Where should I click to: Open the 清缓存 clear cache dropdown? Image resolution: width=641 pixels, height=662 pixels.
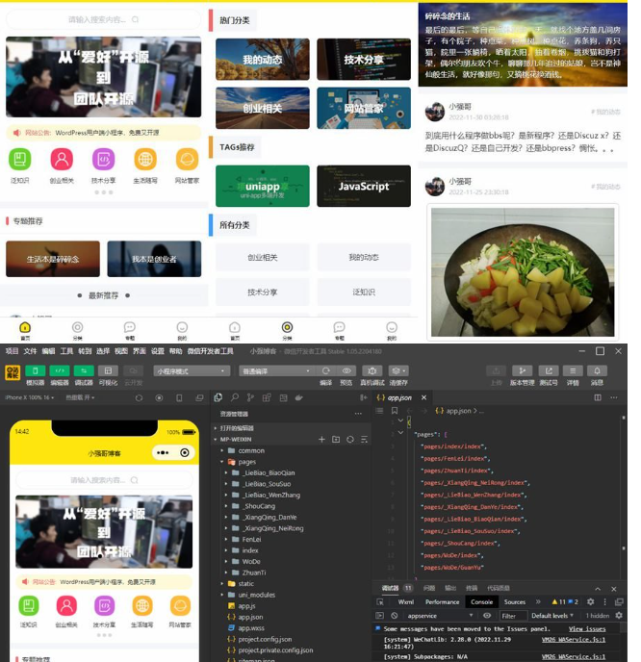click(x=398, y=371)
